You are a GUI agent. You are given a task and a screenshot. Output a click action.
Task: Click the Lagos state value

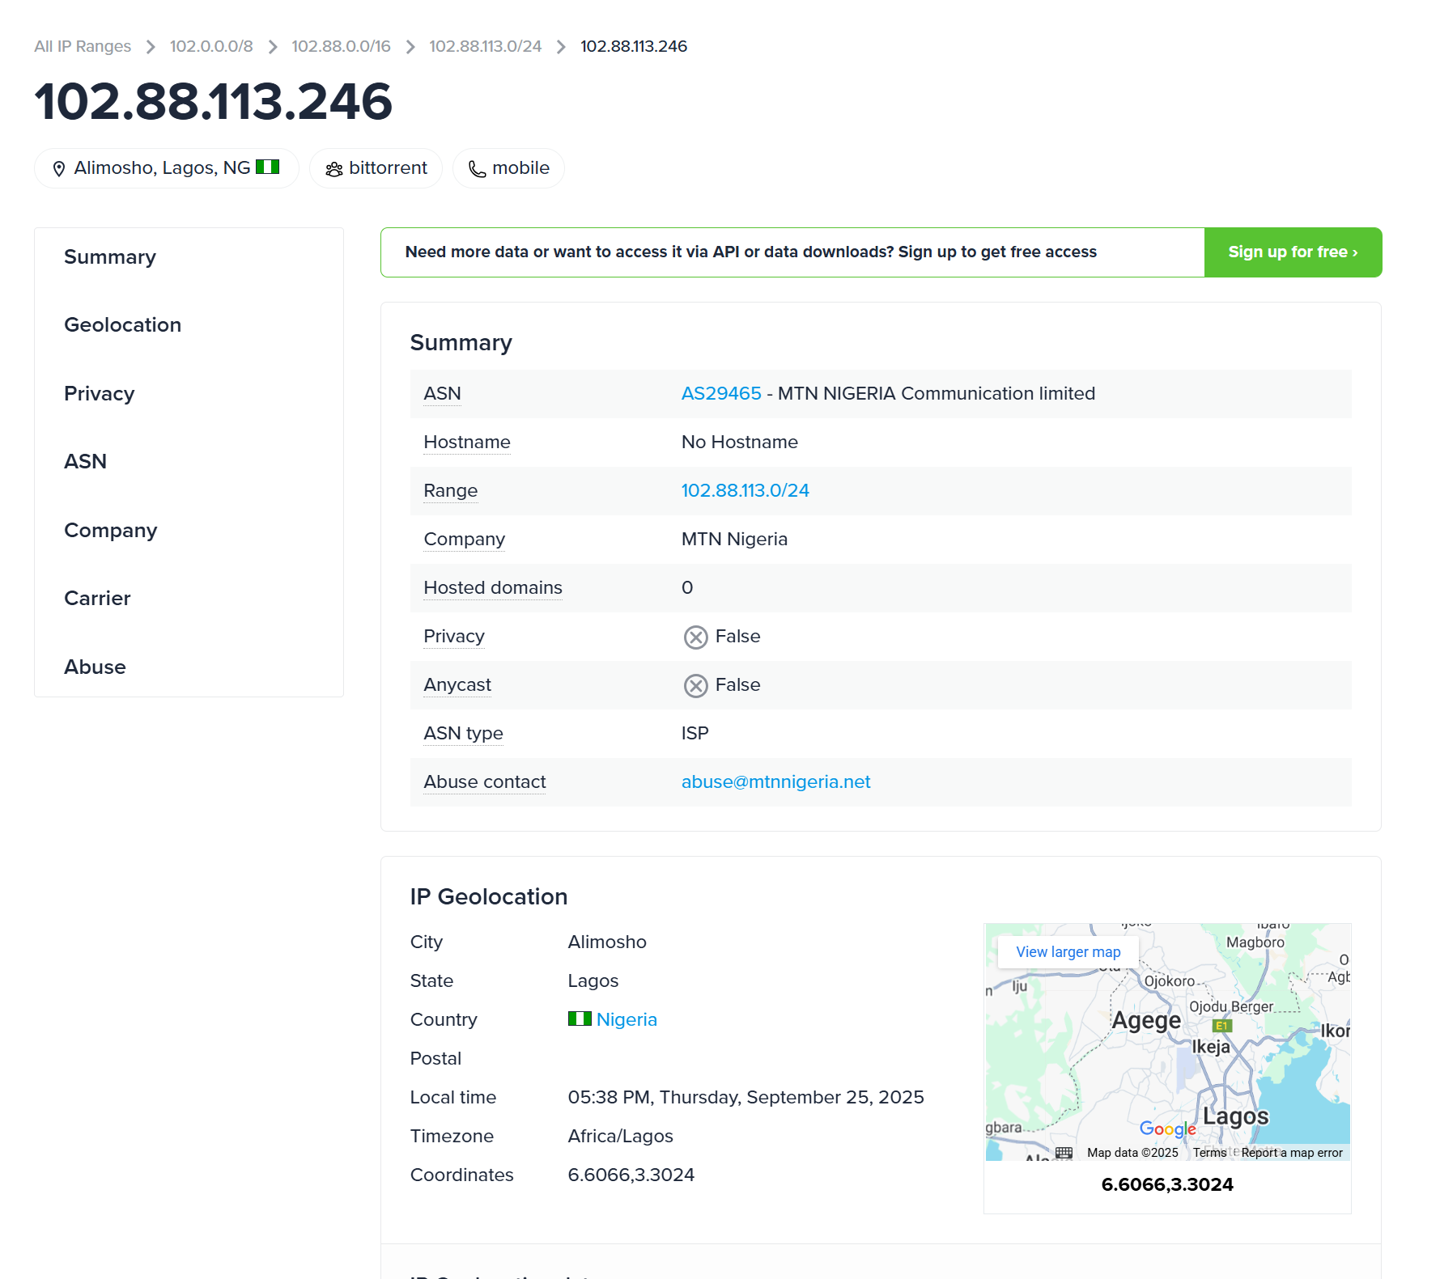[593, 980]
